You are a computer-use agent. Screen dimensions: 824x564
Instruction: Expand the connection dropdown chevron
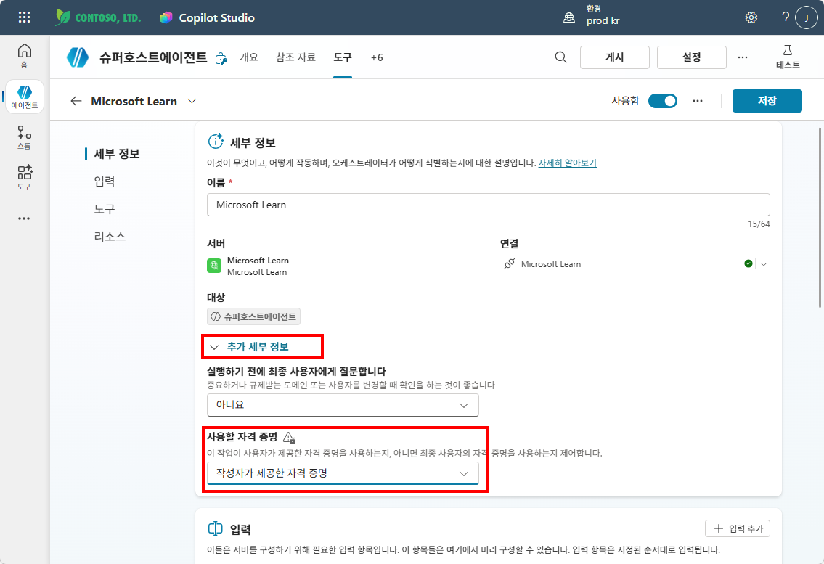[x=764, y=264]
